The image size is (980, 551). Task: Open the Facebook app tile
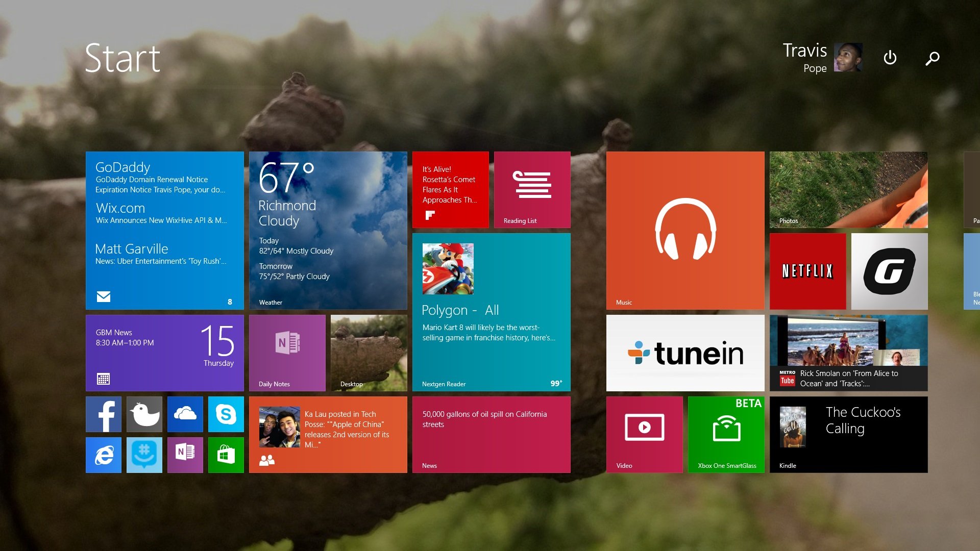(104, 414)
